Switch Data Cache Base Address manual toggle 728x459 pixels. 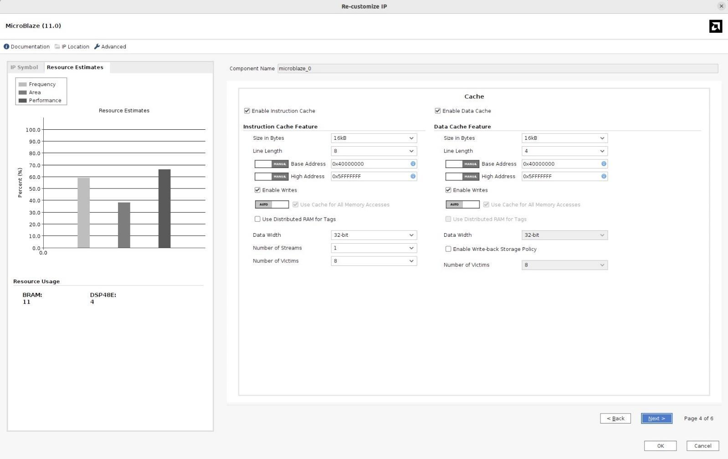tap(462, 164)
